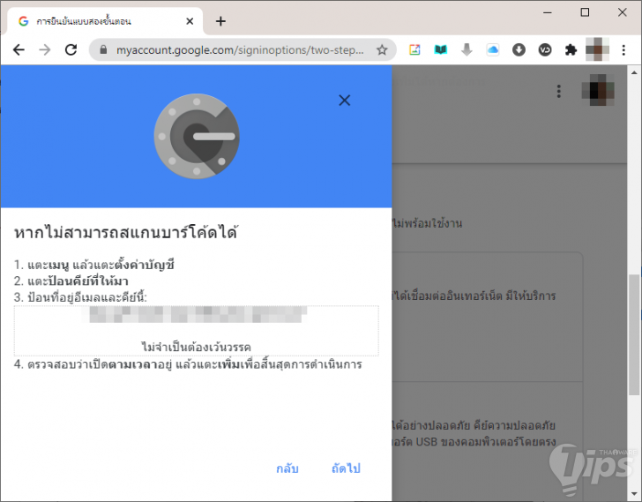Image resolution: width=642 pixels, height=502 pixels.
Task: Click the vertical scrollbar thumb
Action: pyautogui.click(x=634, y=334)
